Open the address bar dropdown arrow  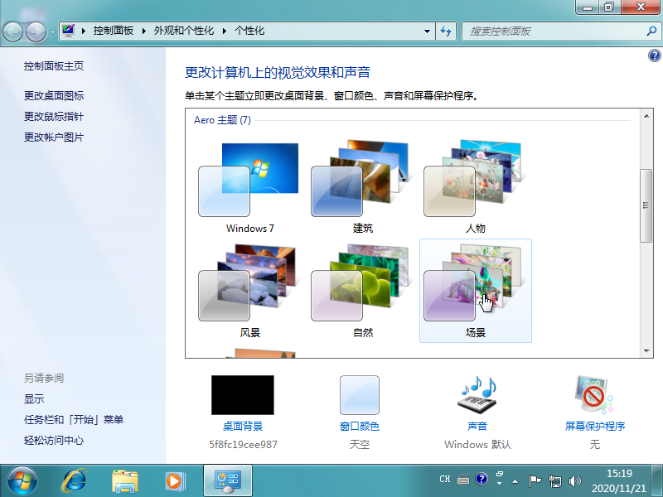pos(426,31)
